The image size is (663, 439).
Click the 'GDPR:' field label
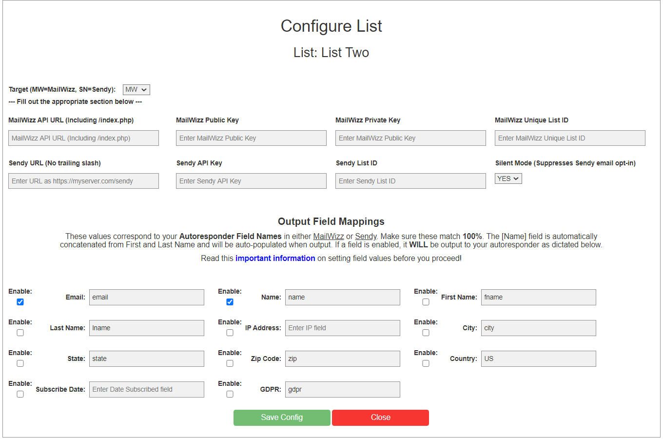click(x=271, y=389)
